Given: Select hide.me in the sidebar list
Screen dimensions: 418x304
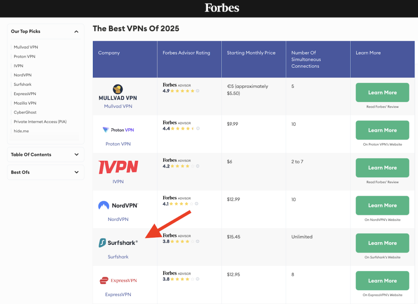Looking at the screenshot, I should point(21,131).
